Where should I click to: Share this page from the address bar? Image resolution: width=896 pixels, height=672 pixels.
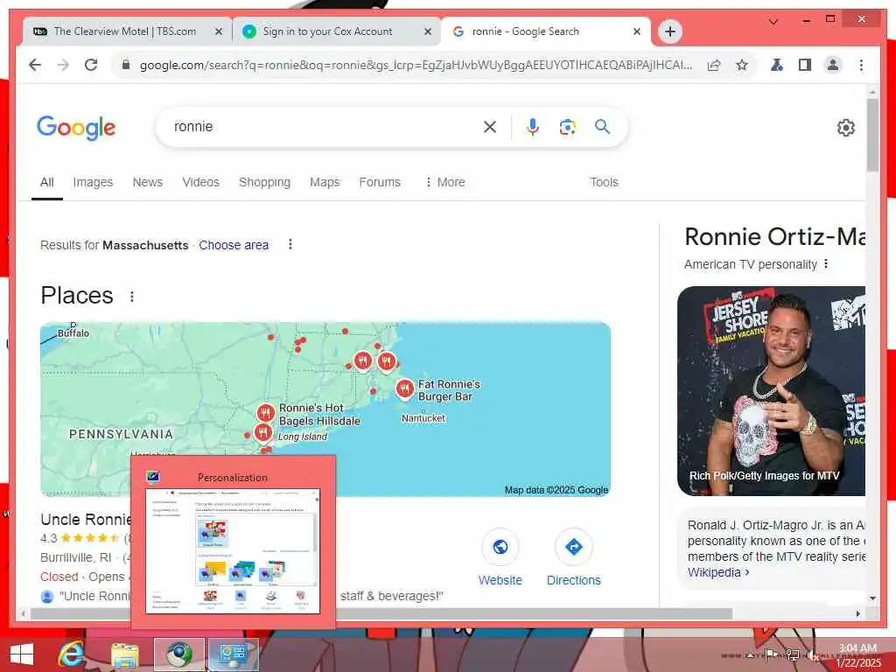click(714, 65)
